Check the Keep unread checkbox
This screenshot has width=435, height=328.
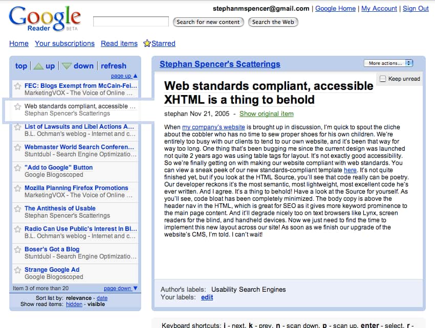(383, 79)
